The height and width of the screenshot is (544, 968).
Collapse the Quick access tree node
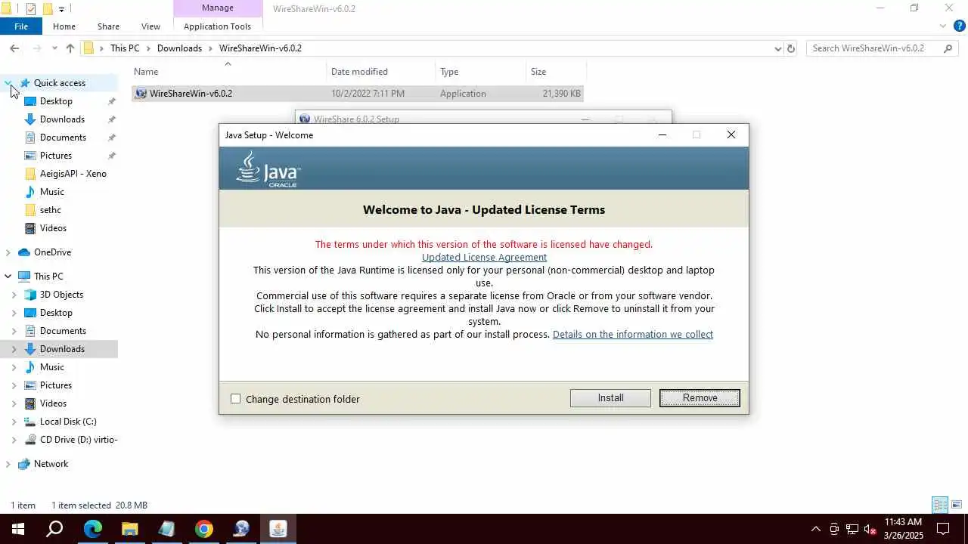pos(8,83)
